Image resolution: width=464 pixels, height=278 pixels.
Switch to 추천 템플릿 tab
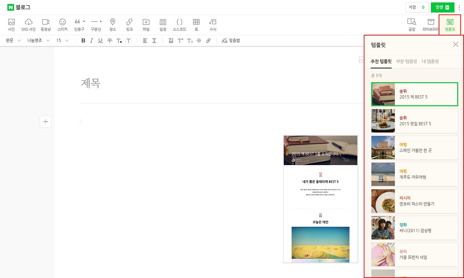381,62
